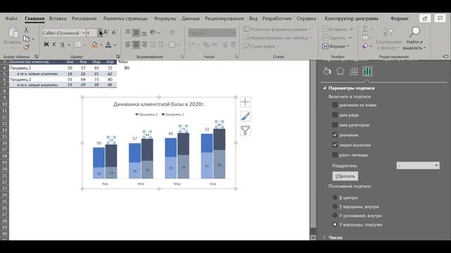Click the Cut scissors icon
451x253 pixels.
[x=26, y=30]
